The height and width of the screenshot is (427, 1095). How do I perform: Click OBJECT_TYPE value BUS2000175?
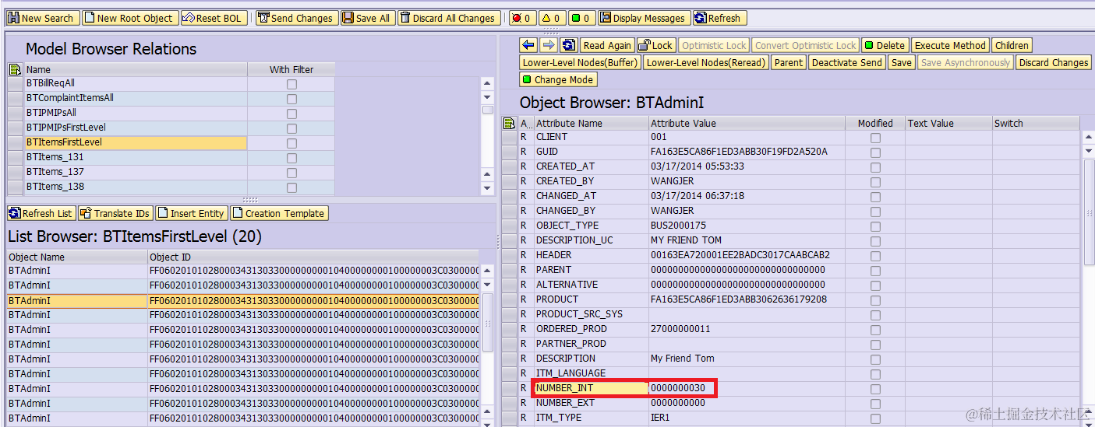coord(679,226)
